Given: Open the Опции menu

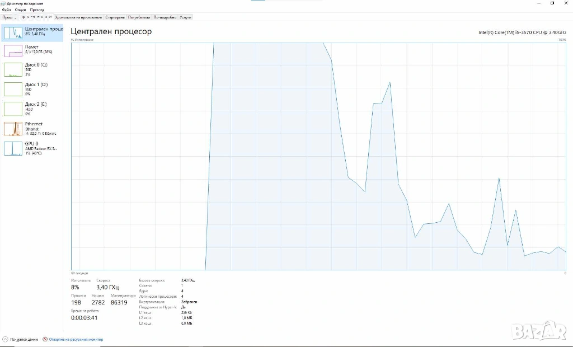Looking at the screenshot, I should click(21, 10).
